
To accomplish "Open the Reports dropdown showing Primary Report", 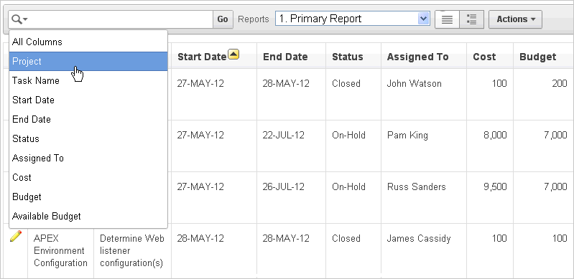I will 352,19.
